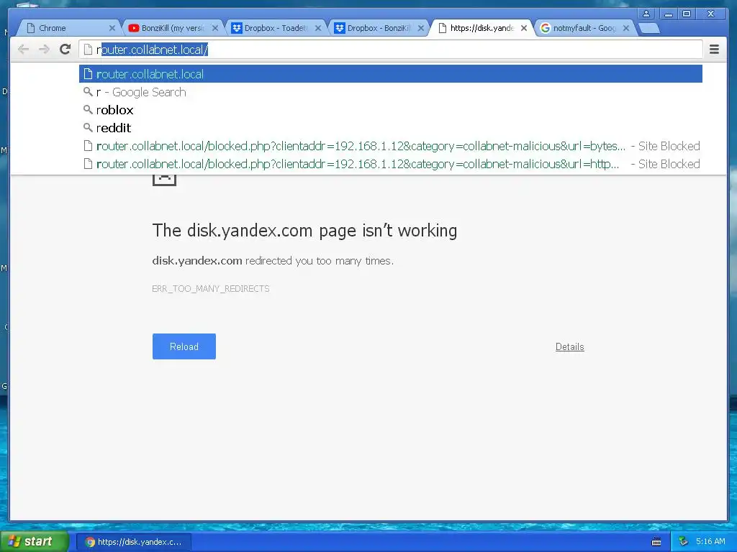
Task: Choose the 'r - Google Search' suggestion
Action: pyautogui.click(x=391, y=92)
